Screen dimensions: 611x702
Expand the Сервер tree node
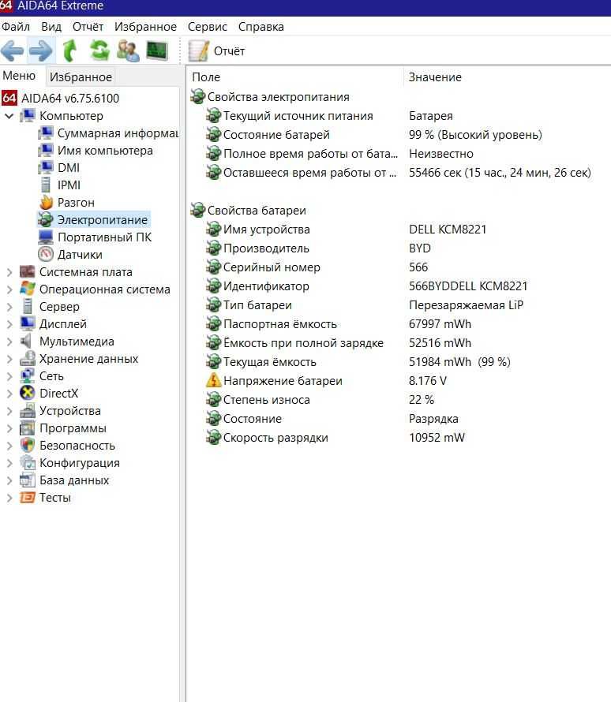(x=9, y=307)
